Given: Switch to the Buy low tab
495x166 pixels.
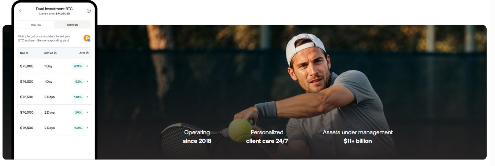Looking at the screenshot, I should pyautogui.click(x=36, y=25).
